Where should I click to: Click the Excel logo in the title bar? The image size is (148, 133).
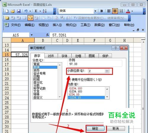coord(4,5)
